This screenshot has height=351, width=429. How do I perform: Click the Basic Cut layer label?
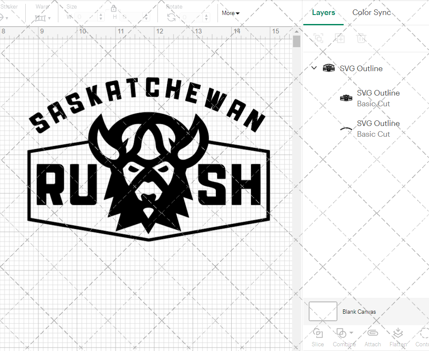click(374, 104)
